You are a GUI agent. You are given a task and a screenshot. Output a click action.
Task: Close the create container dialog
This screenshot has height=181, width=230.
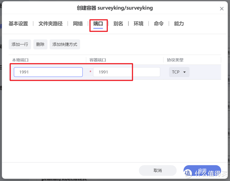tap(222, 8)
